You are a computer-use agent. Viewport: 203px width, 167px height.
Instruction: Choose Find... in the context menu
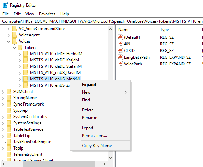pyautogui.click(x=100, y=100)
